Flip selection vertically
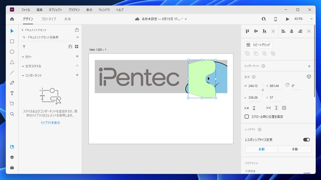Viewport: 321px width, 180px height. click(x=254, y=108)
